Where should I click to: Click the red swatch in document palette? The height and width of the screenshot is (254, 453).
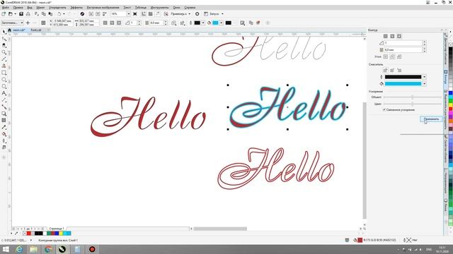(29, 234)
